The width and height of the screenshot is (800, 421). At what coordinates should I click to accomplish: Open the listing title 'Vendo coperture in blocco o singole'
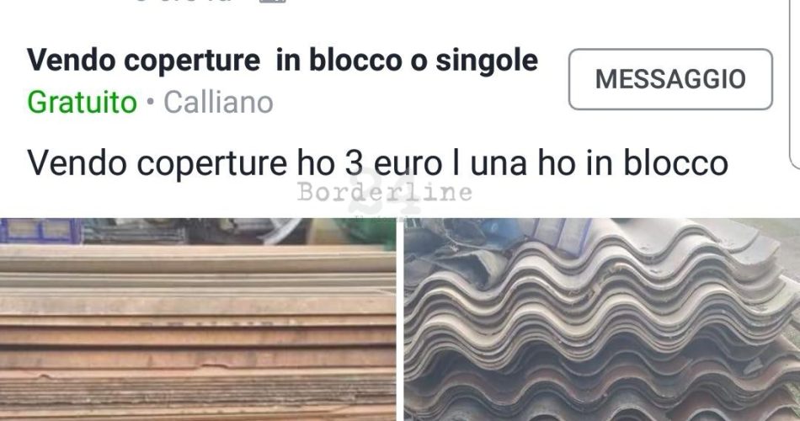click(283, 61)
